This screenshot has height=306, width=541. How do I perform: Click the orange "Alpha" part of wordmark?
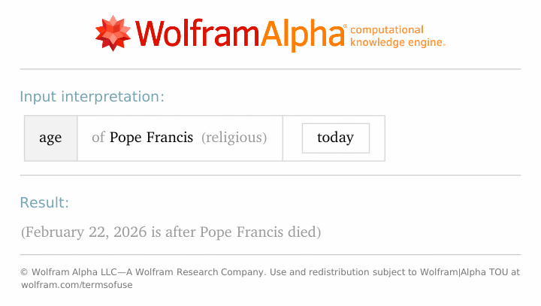point(301,34)
